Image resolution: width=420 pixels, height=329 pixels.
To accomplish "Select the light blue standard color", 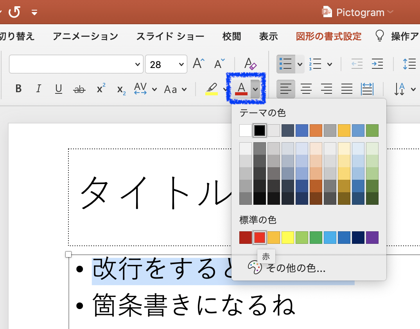I will pyautogui.click(x=330, y=238).
